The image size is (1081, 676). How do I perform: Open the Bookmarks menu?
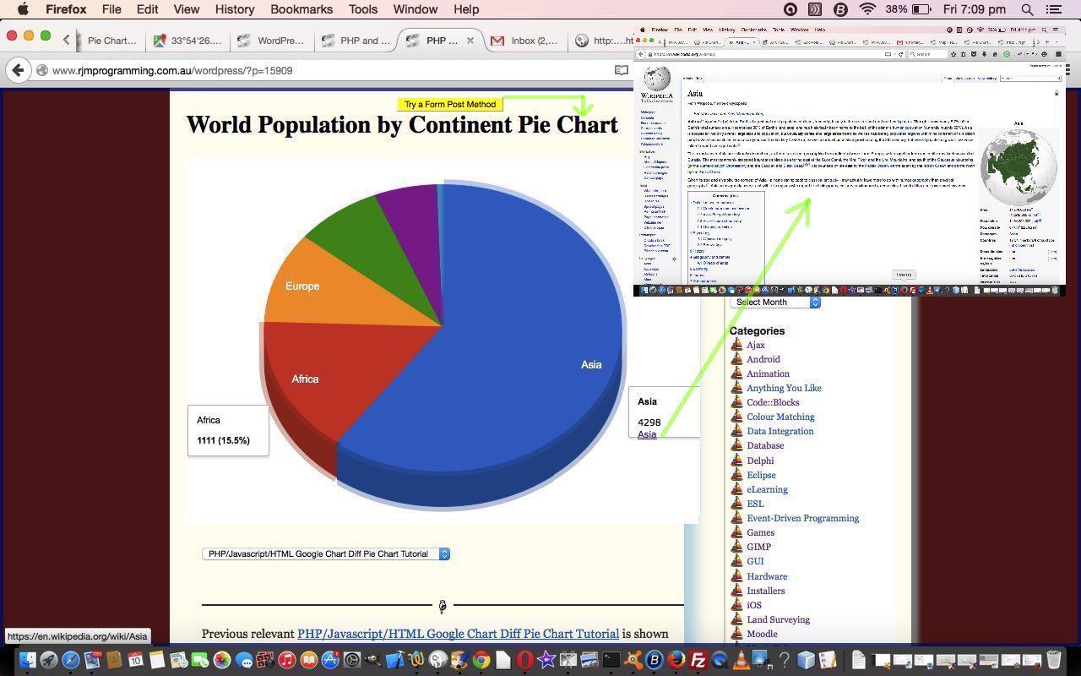pyautogui.click(x=301, y=9)
